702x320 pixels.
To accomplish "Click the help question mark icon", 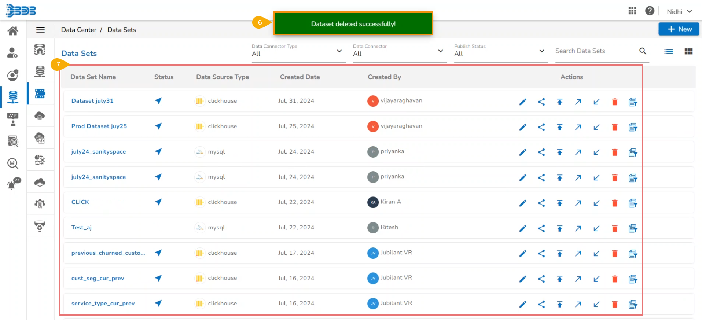I will (x=650, y=11).
